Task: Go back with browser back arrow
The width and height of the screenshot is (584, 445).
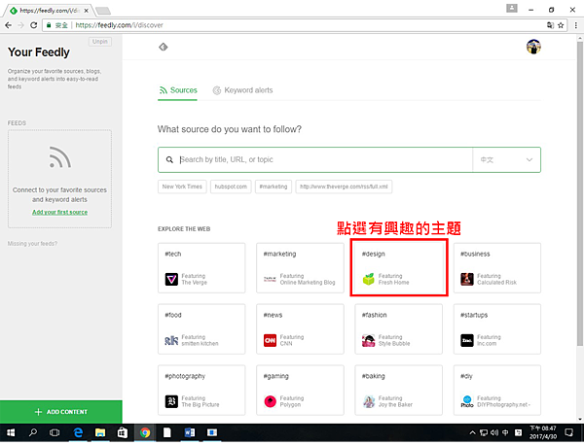Action: click(x=8, y=25)
